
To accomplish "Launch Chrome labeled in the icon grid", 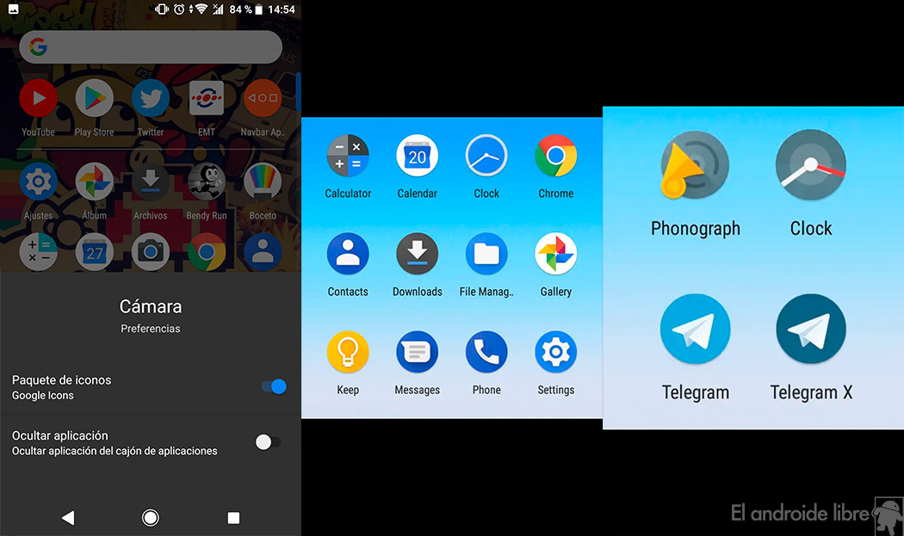I will point(556,156).
